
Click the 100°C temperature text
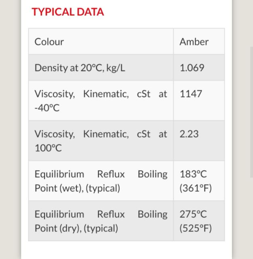click(x=48, y=148)
